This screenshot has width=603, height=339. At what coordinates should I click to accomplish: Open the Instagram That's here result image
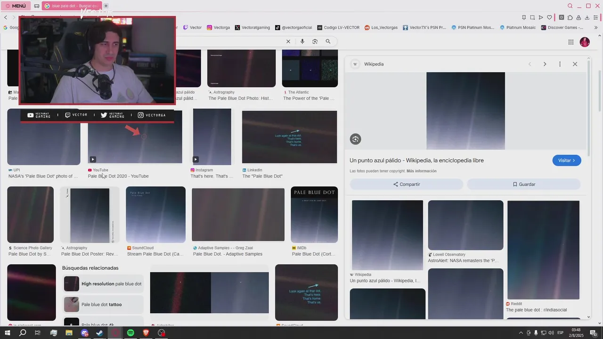click(x=212, y=137)
